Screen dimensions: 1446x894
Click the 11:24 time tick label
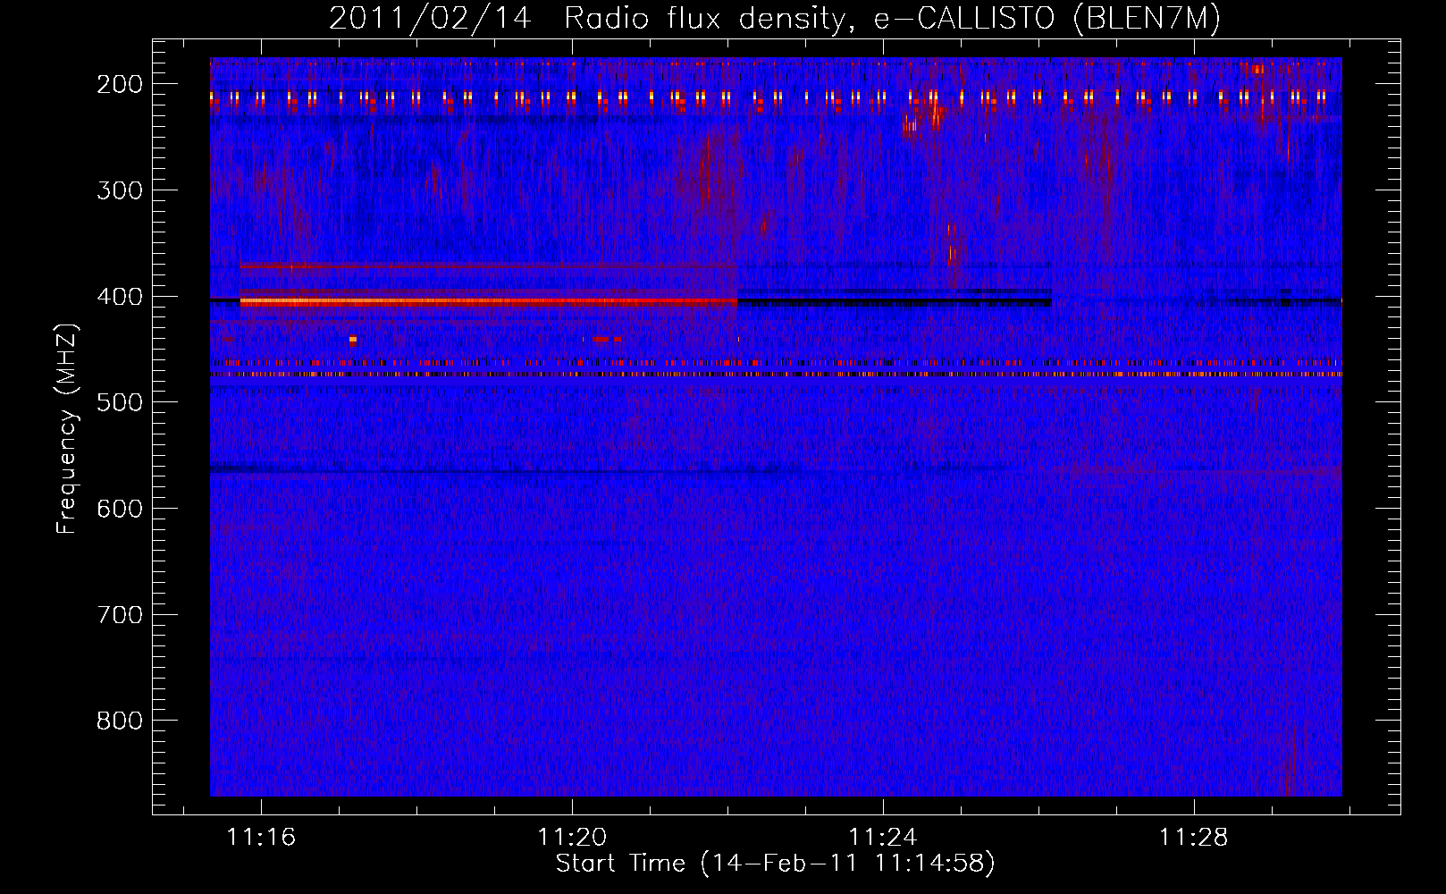point(883,838)
